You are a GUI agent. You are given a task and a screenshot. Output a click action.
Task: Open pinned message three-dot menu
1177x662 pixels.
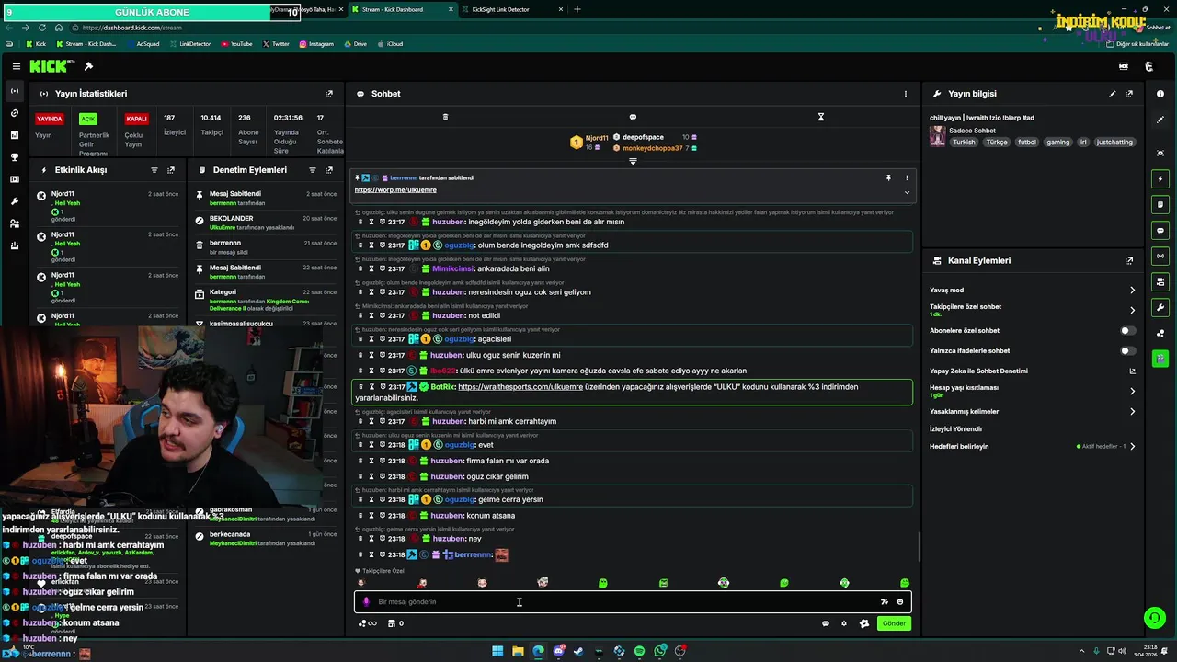coord(907,177)
